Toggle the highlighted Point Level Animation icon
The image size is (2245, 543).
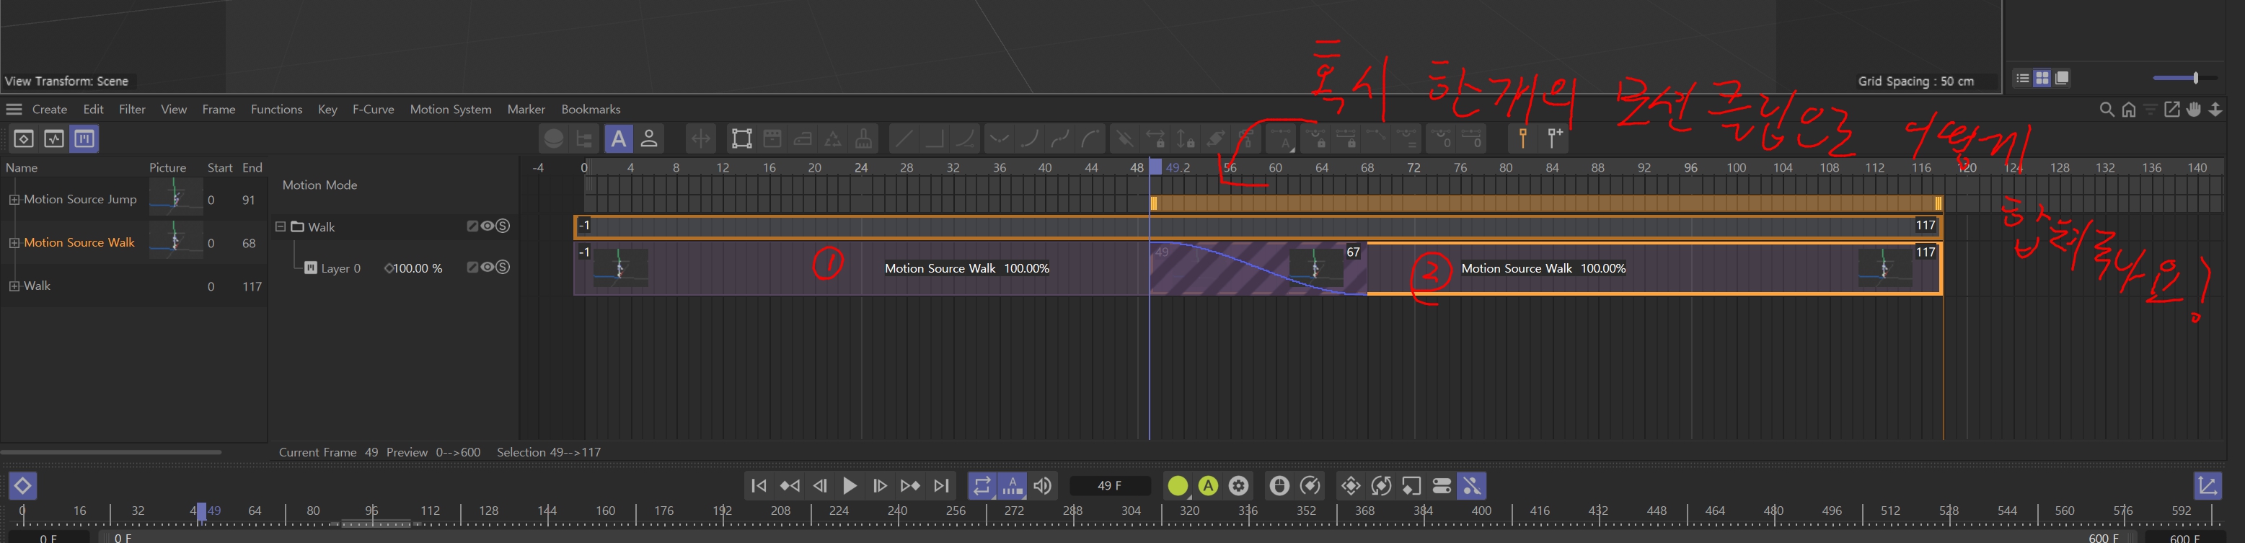point(1472,485)
